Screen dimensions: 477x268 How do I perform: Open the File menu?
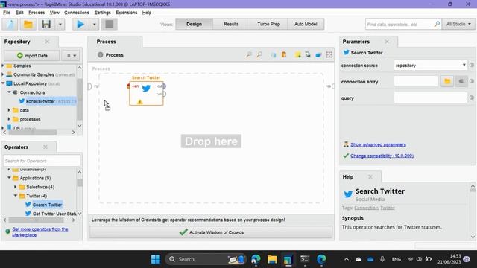7,13
